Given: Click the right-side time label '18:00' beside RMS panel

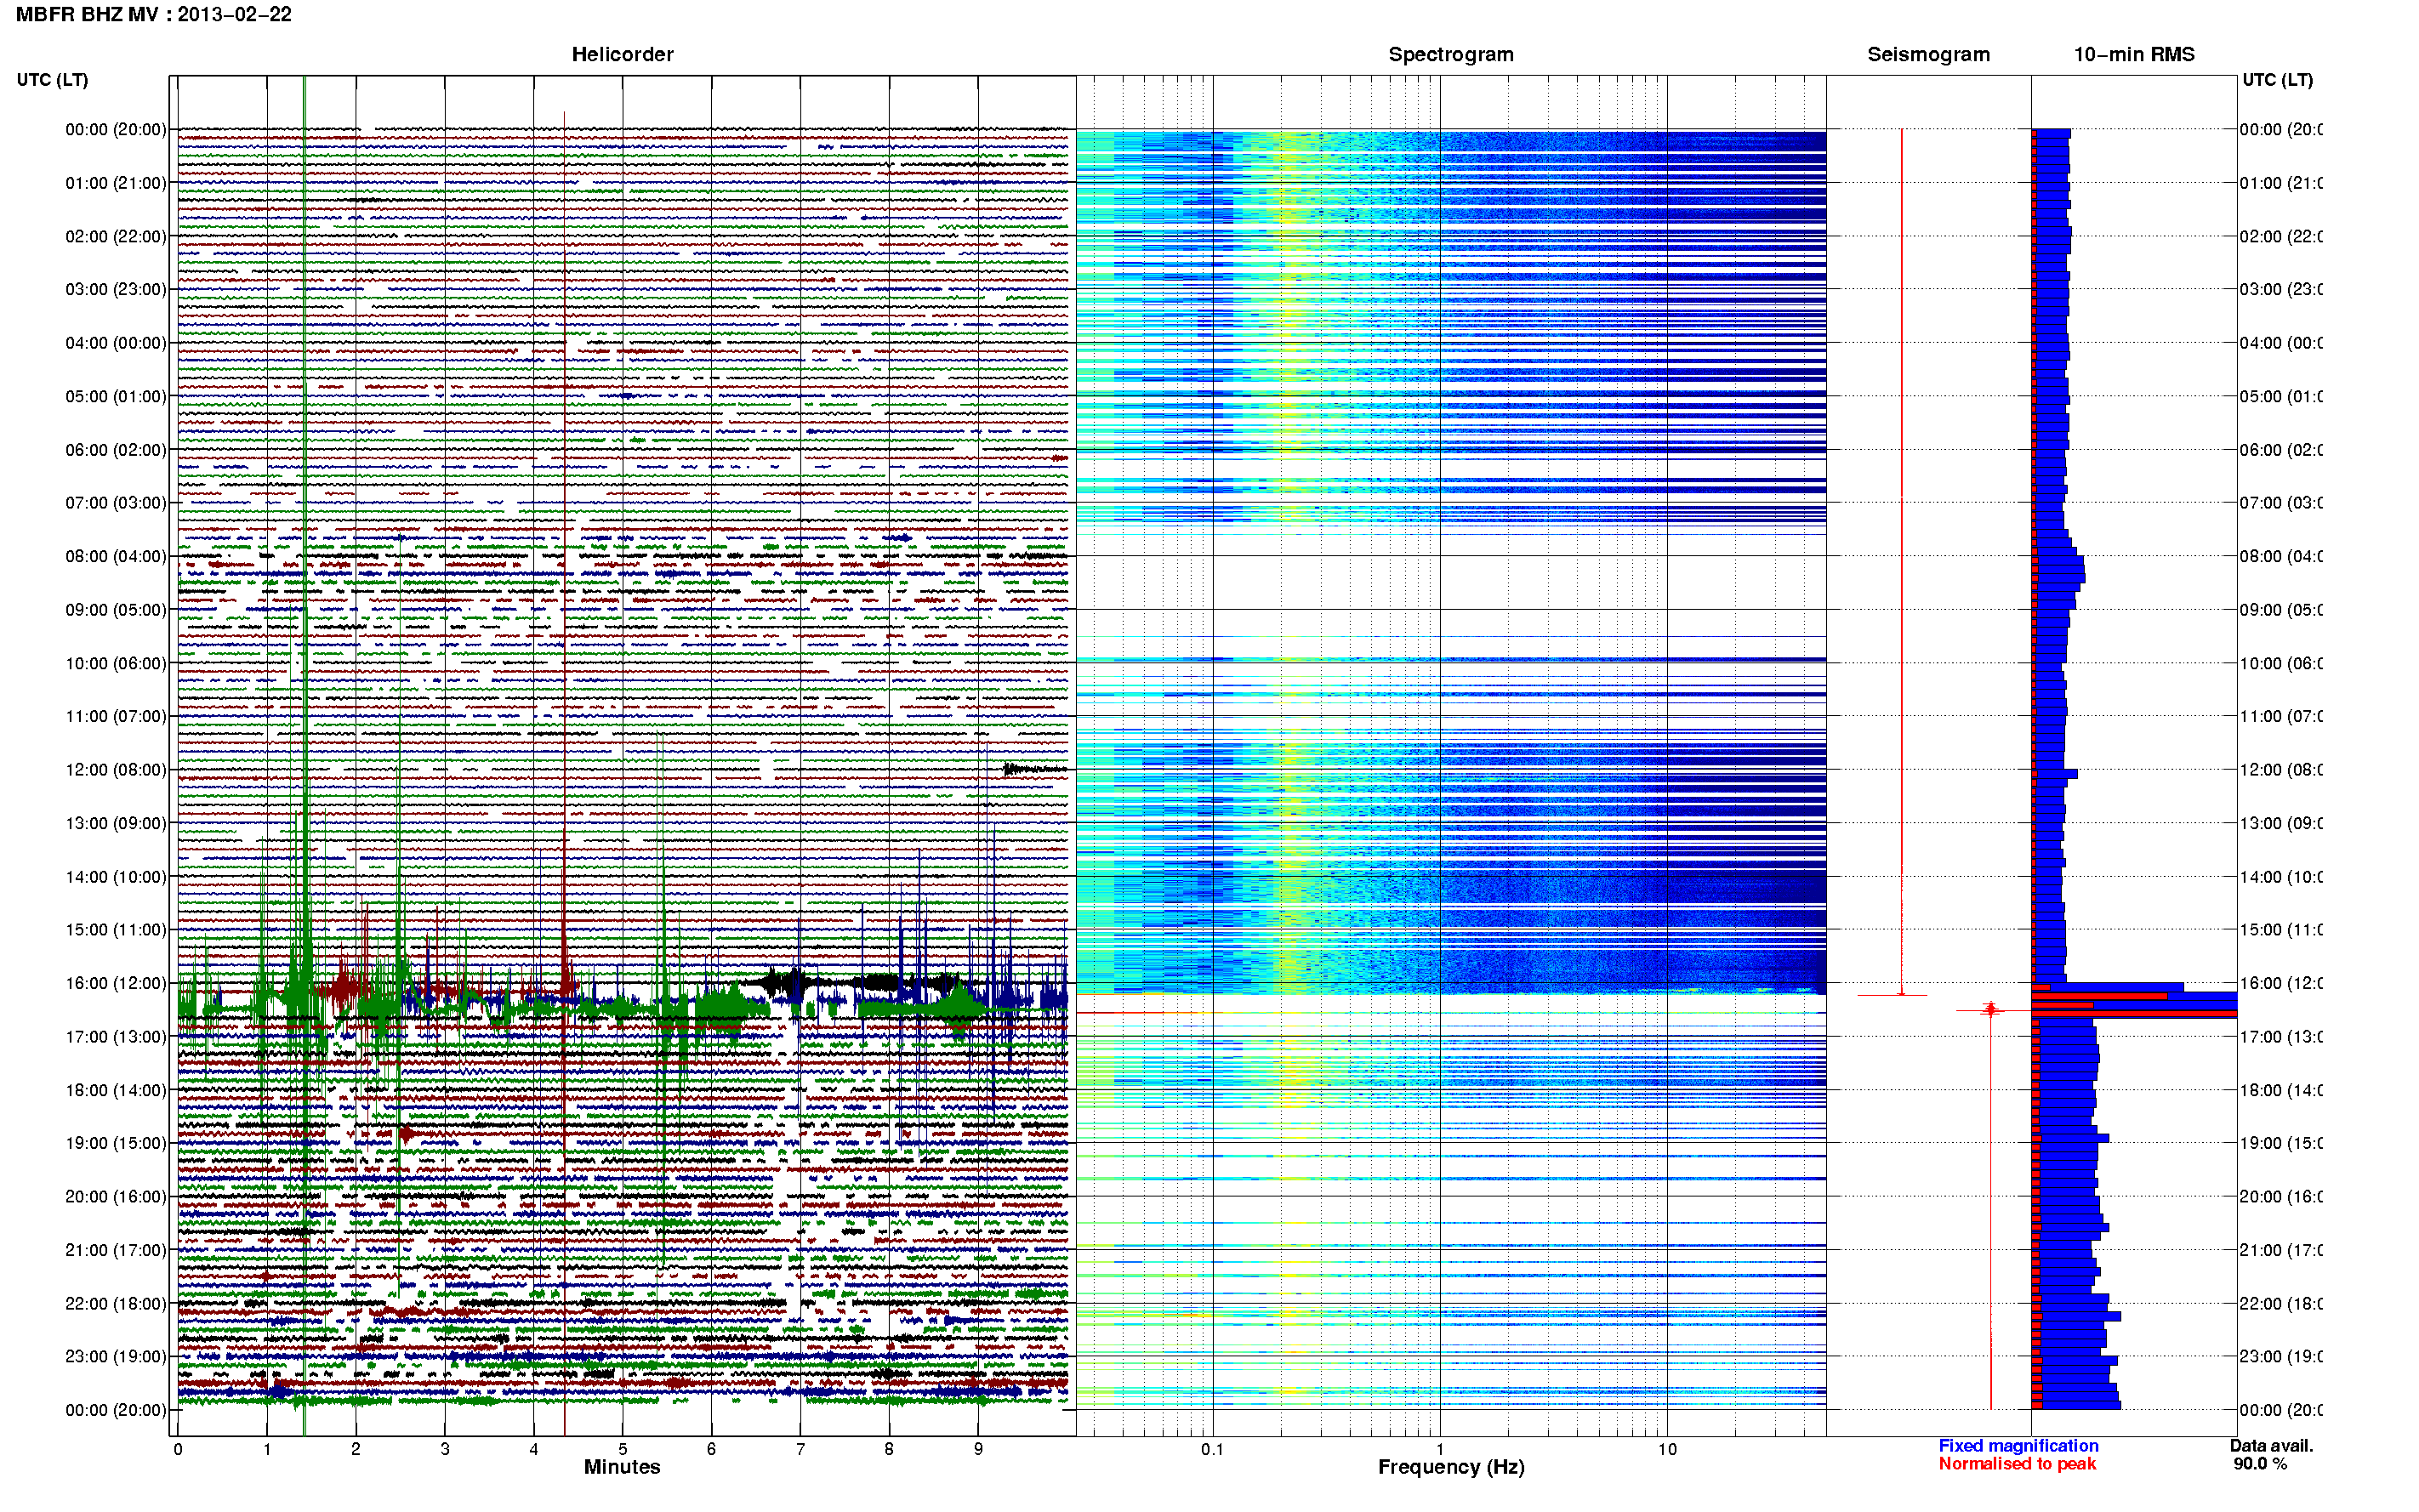Looking at the screenshot, I should pyautogui.click(x=2281, y=1090).
